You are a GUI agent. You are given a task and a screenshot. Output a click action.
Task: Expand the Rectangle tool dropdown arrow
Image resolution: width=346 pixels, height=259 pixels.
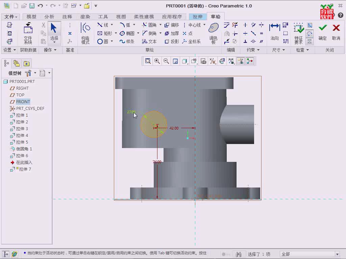click(116, 33)
